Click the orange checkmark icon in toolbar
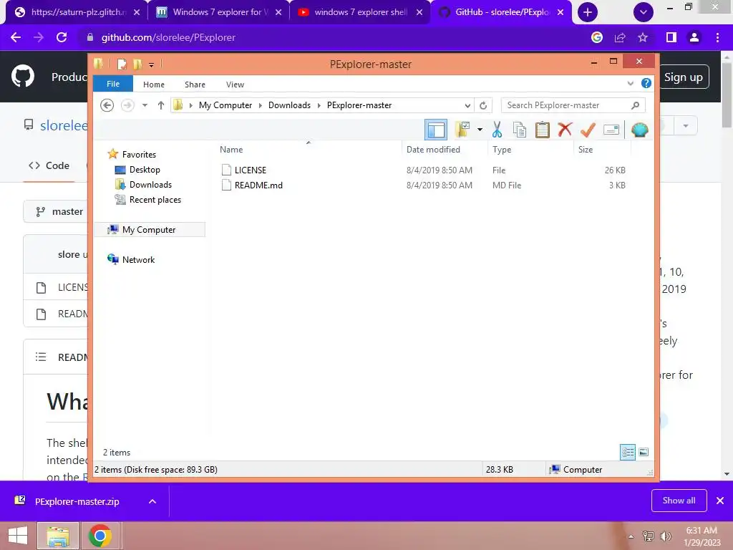 588,130
